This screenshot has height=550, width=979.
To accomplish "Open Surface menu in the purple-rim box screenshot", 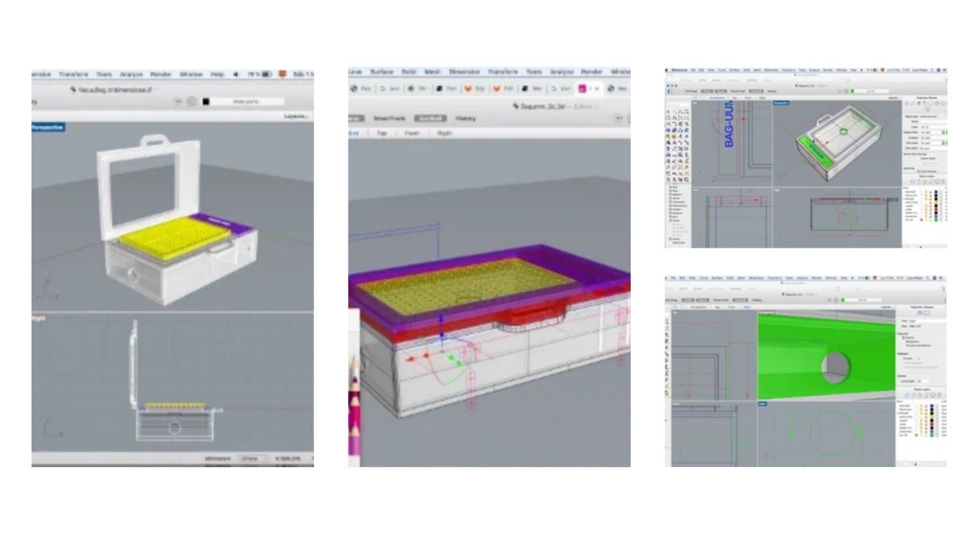I will coord(382,72).
